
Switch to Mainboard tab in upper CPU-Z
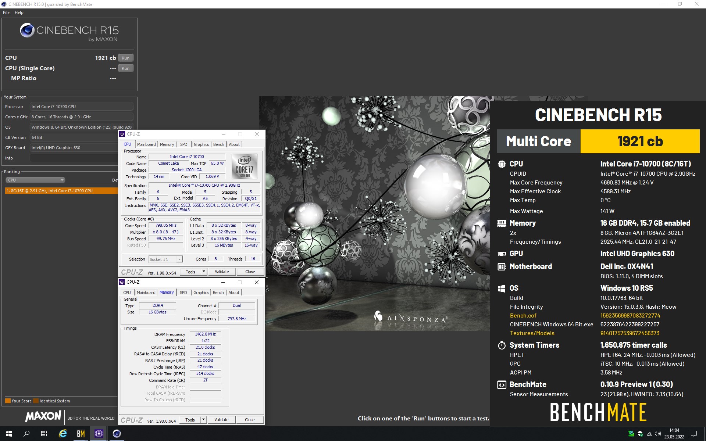click(x=146, y=144)
